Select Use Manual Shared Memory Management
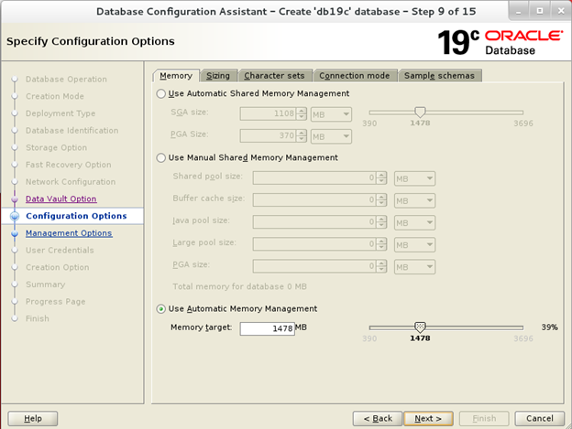 coord(162,157)
